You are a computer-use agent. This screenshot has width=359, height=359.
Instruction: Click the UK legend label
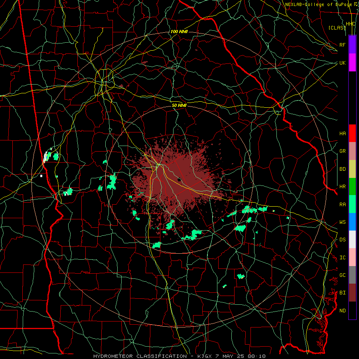342,63
